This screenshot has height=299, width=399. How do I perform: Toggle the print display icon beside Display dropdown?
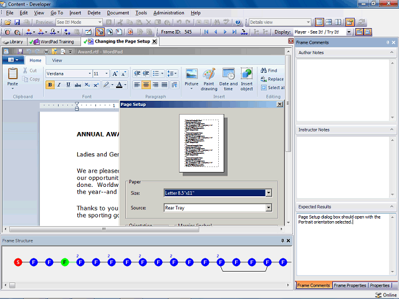[367, 32]
